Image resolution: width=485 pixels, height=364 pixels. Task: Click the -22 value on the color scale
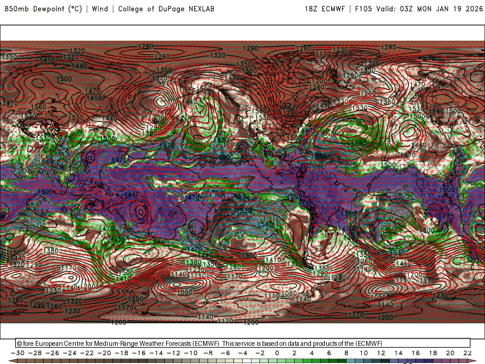[x=87, y=353]
